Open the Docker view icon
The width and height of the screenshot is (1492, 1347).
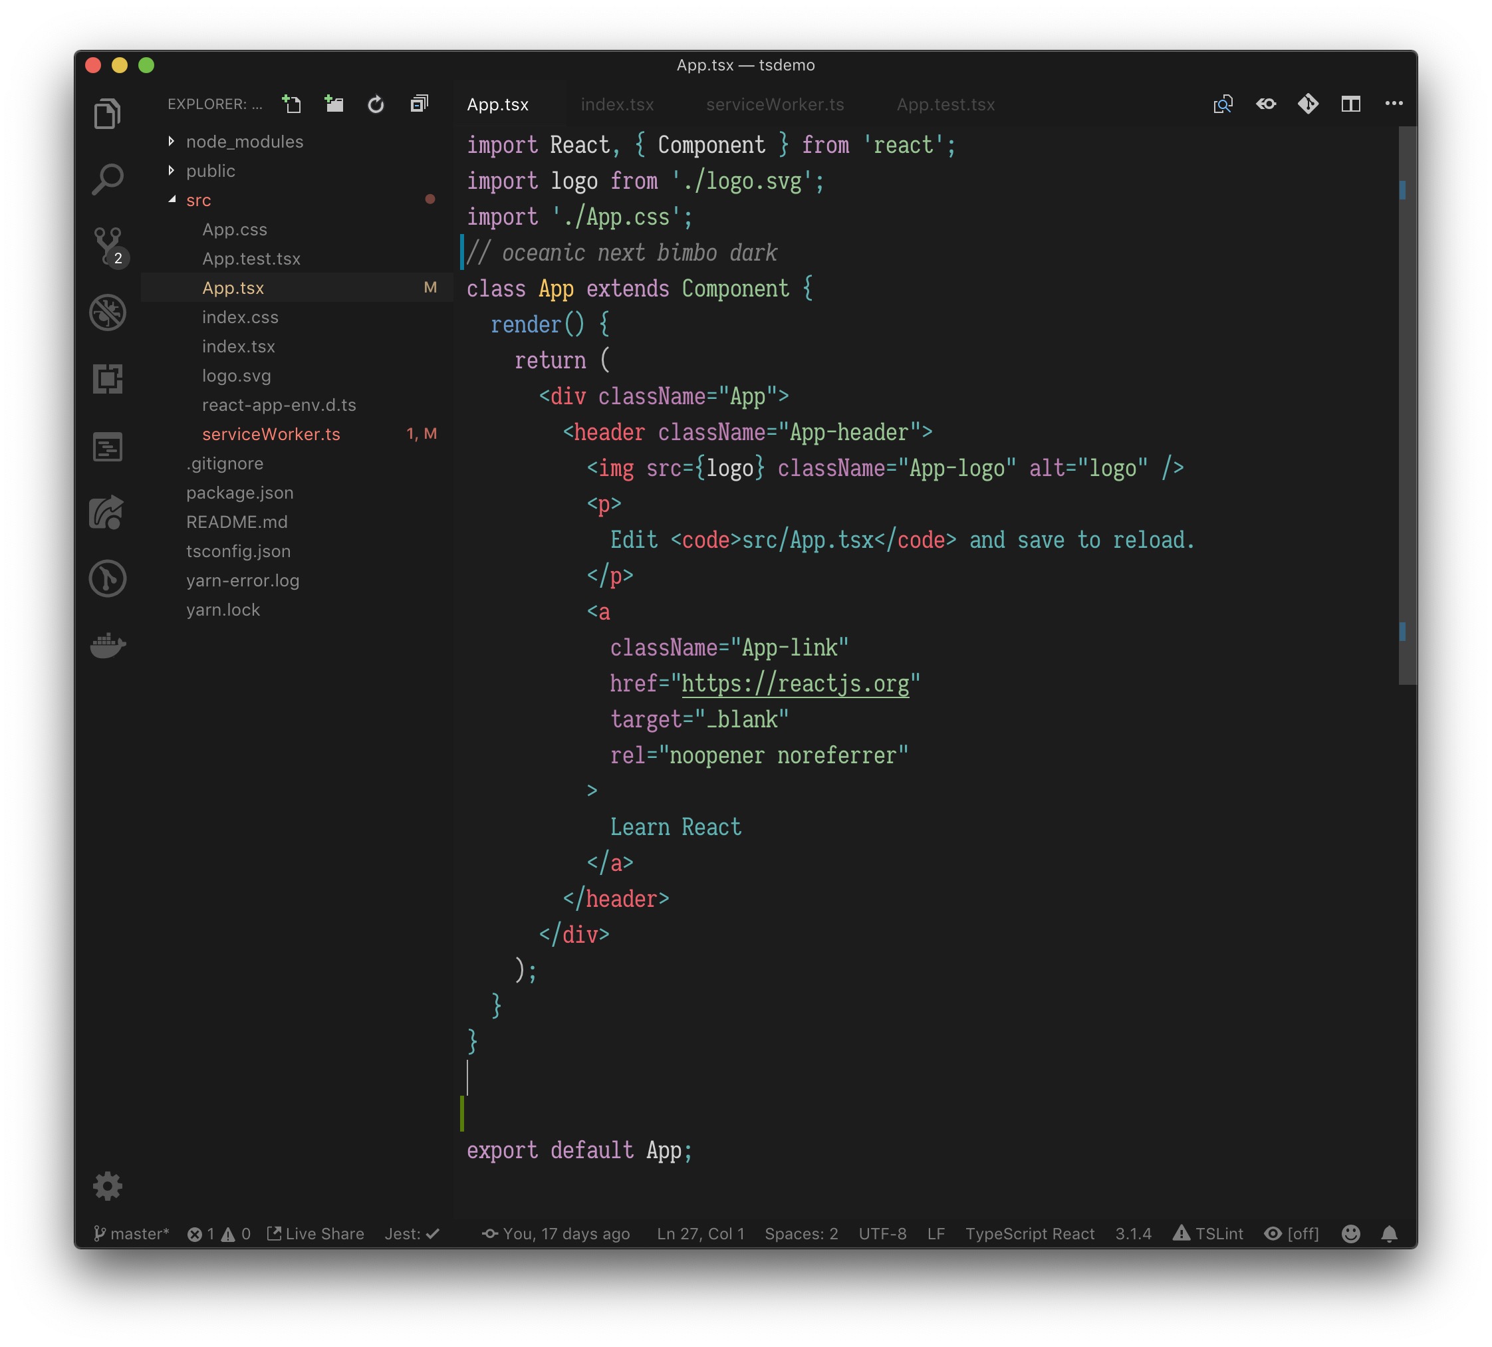(x=108, y=646)
